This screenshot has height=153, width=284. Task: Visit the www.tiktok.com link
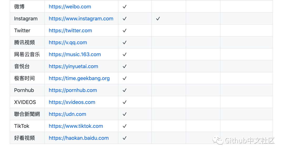76,126
